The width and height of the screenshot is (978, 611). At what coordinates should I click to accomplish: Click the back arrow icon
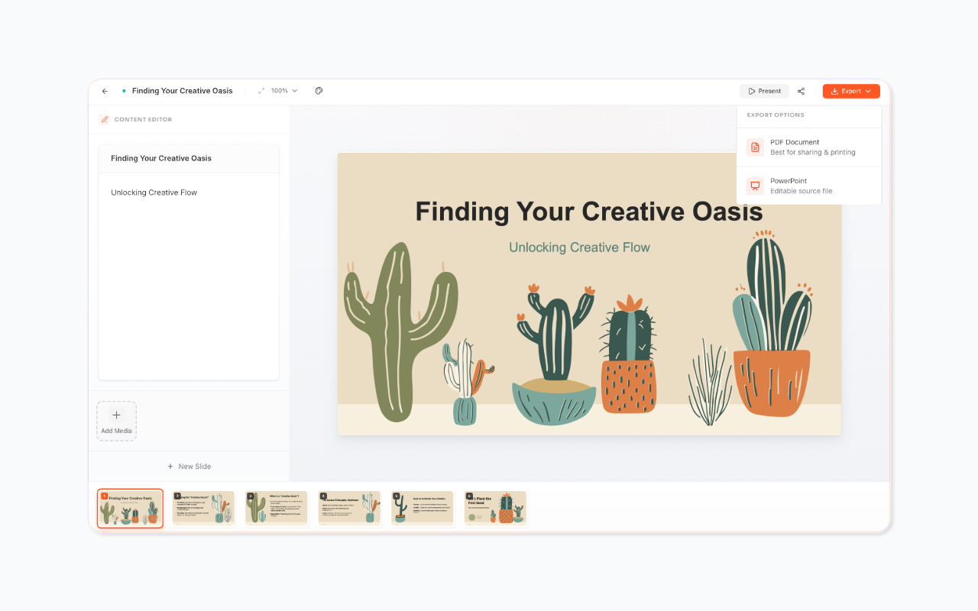click(105, 91)
